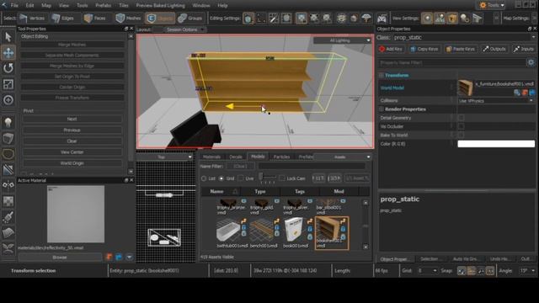Open the Assets dropdown in asset browser
This screenshot has width=539, height=303.
click(343, 157)
